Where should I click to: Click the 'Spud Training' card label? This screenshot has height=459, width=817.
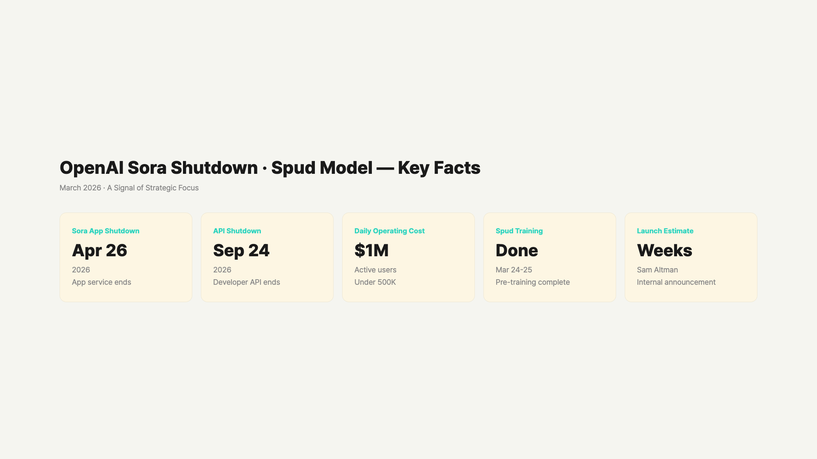519,231
